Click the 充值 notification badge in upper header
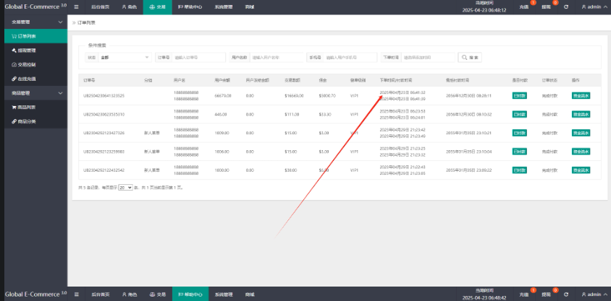This screenshot has width=611, height=301. coord(533,3)
